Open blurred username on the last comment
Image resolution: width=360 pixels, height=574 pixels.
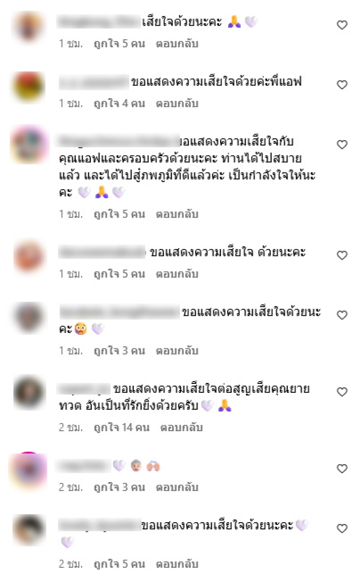[99, 525]
